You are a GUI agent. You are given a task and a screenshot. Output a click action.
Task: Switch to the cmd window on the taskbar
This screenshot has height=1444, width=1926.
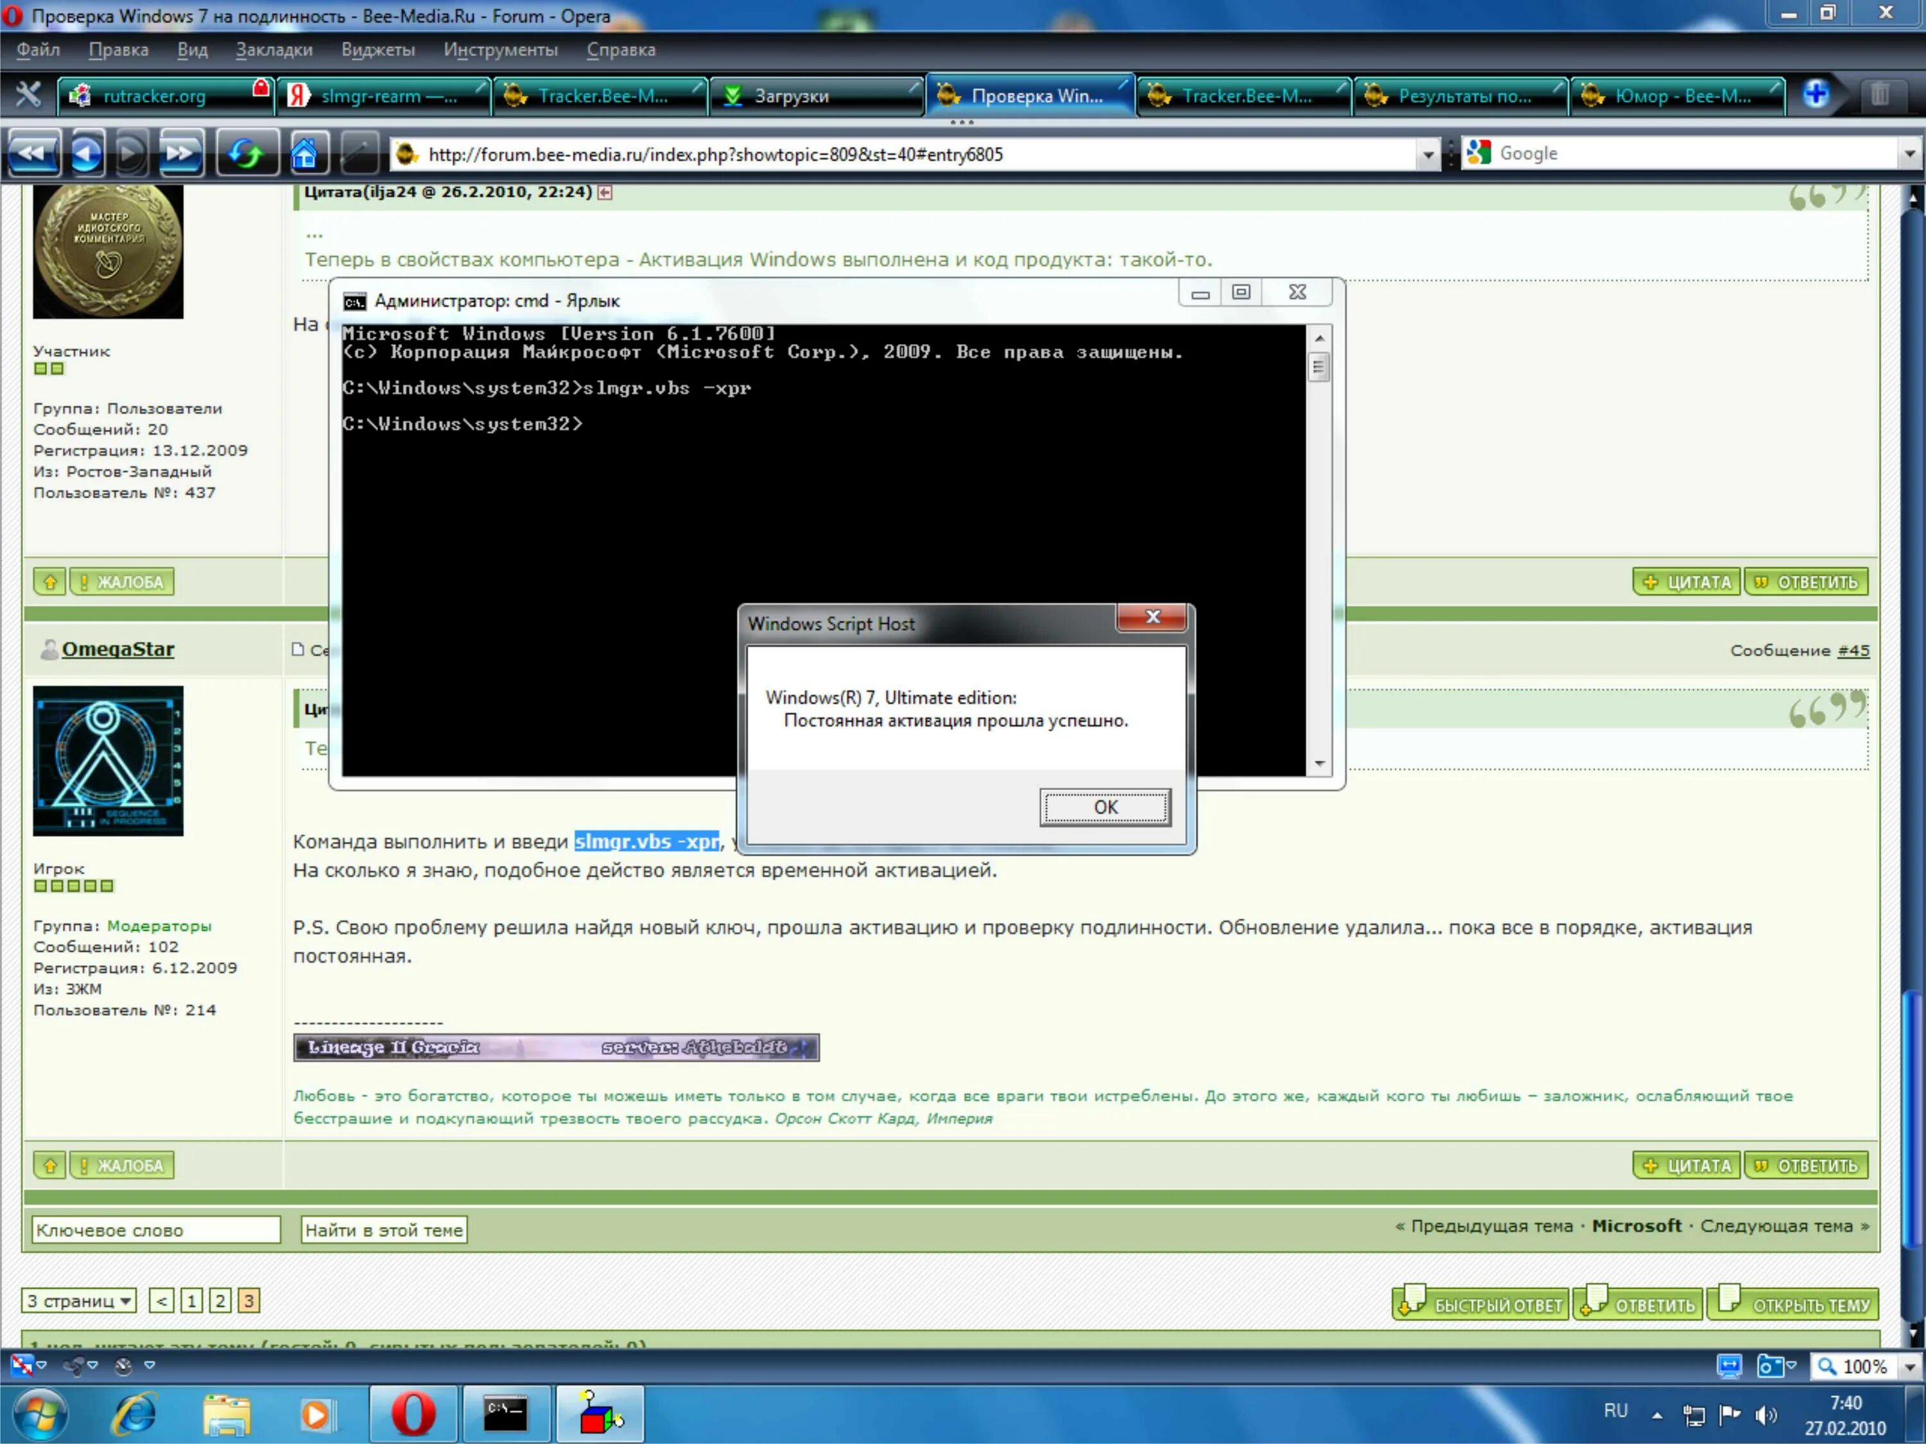506,1414
